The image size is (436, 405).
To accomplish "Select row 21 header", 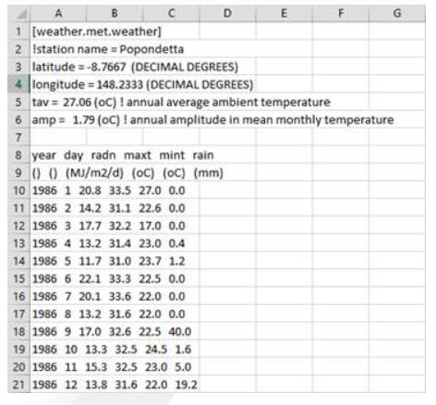I will click(x=18, y=385).
